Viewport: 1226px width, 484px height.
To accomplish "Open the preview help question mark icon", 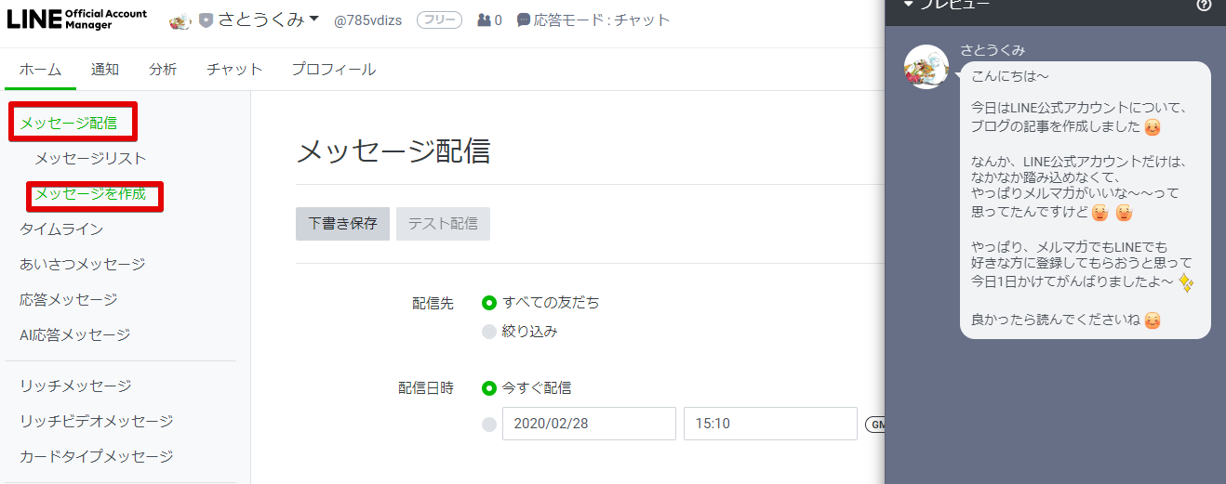I will pos(1204,6).
